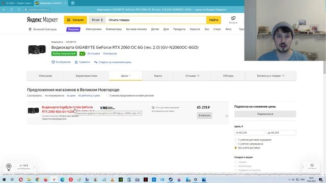Switch to the Обзоры tab
This screenshot has height=183, width=326.
coord(228,76)
